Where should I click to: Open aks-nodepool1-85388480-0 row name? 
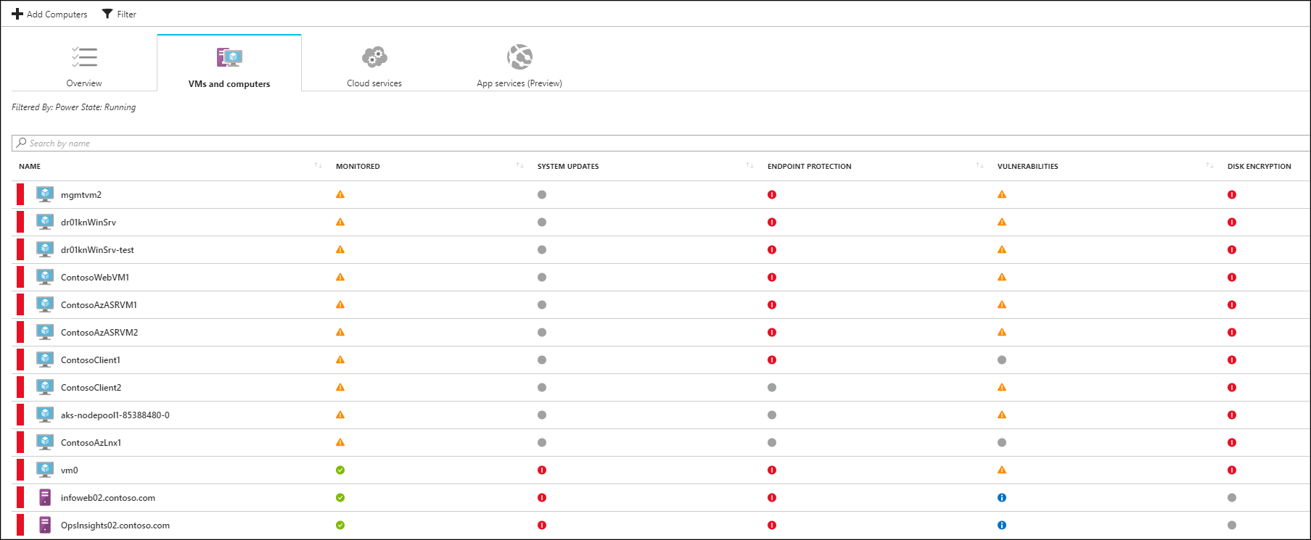click(115, 415)
